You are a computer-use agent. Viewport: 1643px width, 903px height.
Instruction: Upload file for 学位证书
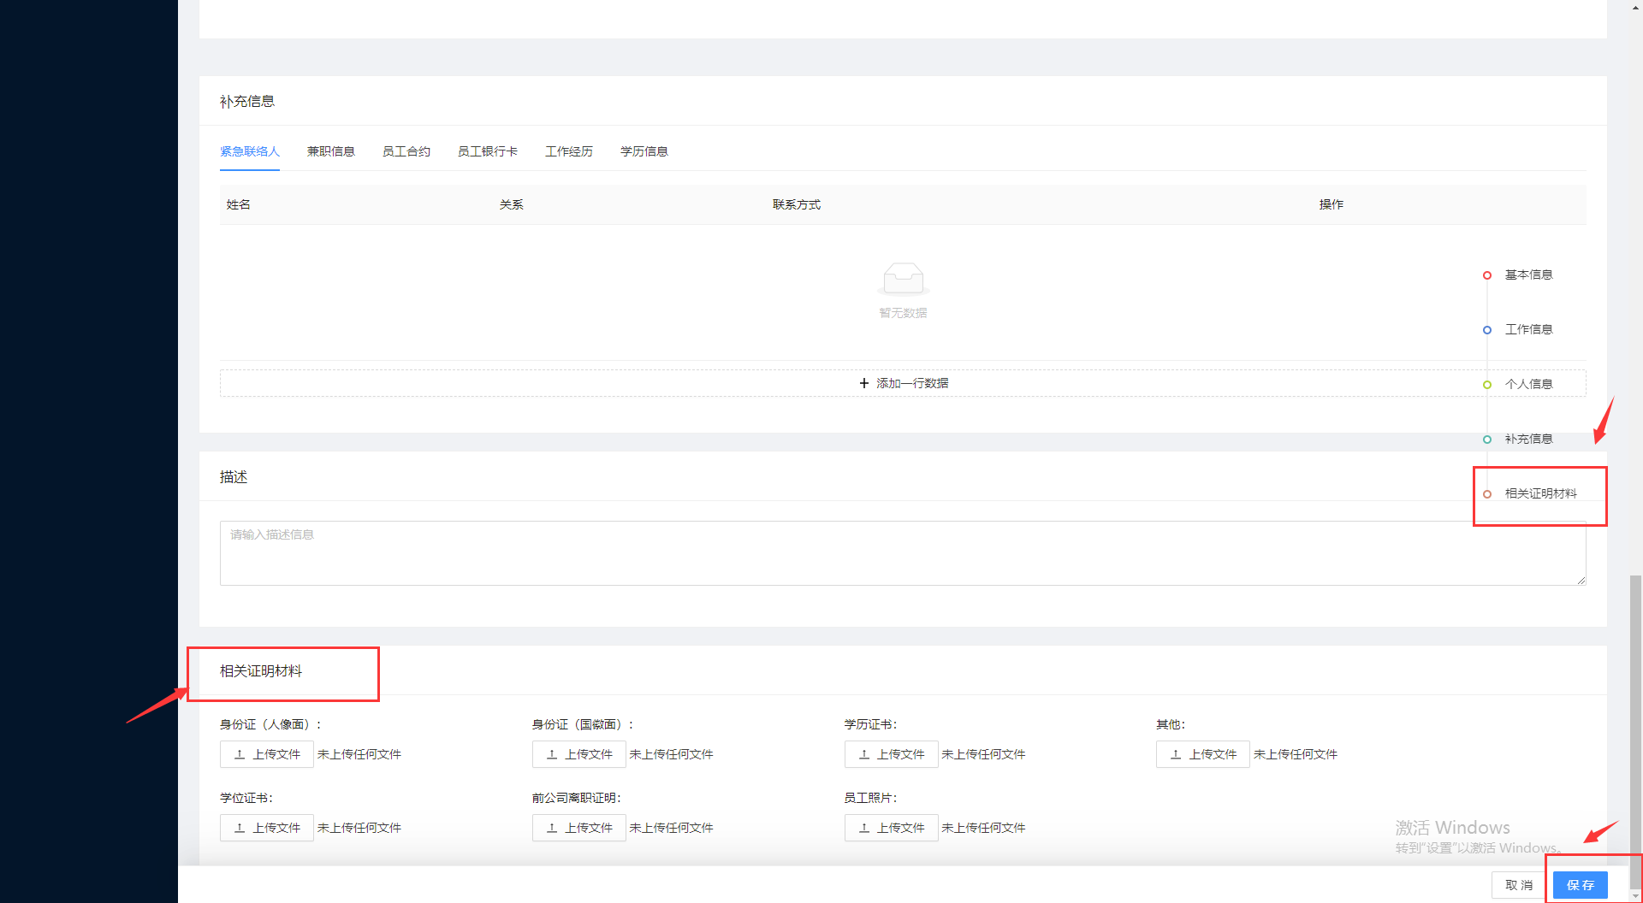(x=267, y=828)
